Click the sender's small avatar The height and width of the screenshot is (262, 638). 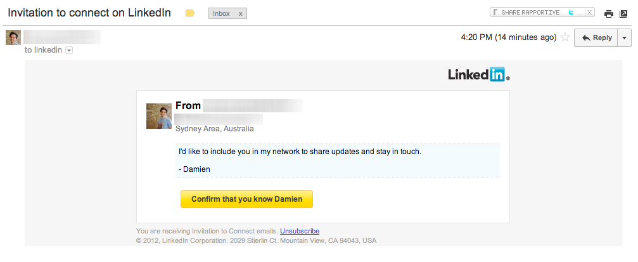tap(13, 37)
